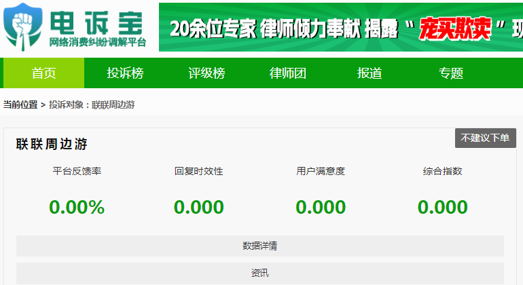Image resolution: width=523 pixels, height=285 pixels.
Task: Click the 网络消费纠纷调解平台 tagline
Action: click(98, 42)
